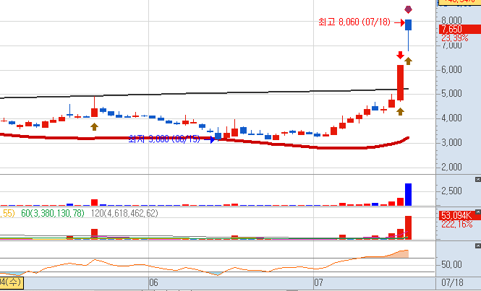Click the 222,16% volume change value
The image size is (481, 291).
[456, 225]
